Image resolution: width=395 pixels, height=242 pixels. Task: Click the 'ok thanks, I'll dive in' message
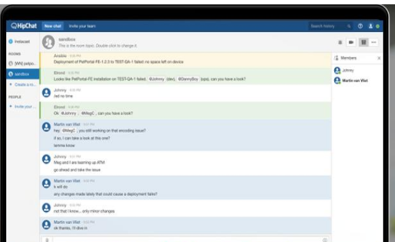pos(71,228)
